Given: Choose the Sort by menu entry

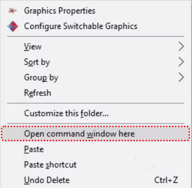Looking at the screenshot, I should coord(37,62).
